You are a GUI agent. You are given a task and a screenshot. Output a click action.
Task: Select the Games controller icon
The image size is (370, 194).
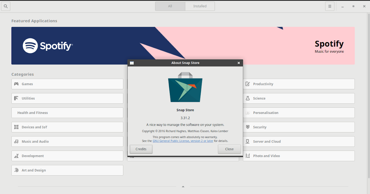click(x=16, y=84)
